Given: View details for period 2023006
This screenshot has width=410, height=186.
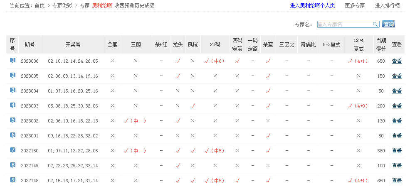Looking at the screenshot, I should click(x=397, y=61).
